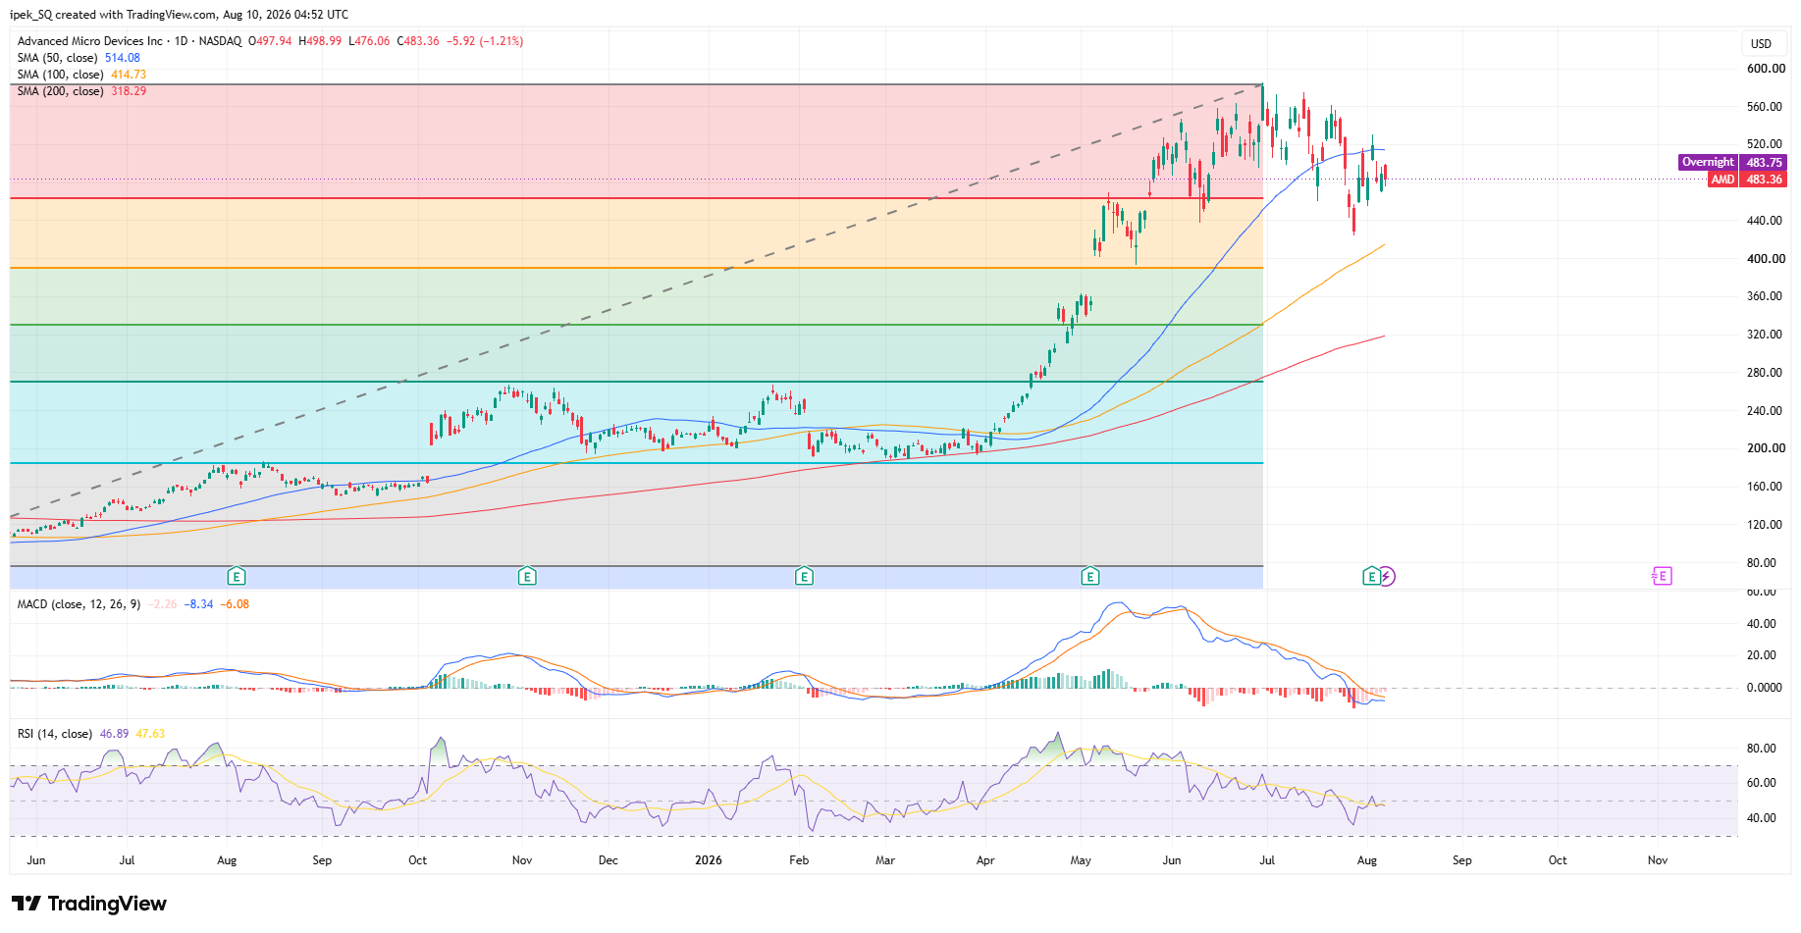Open the earnings marker under November 2025

[527, 576]
